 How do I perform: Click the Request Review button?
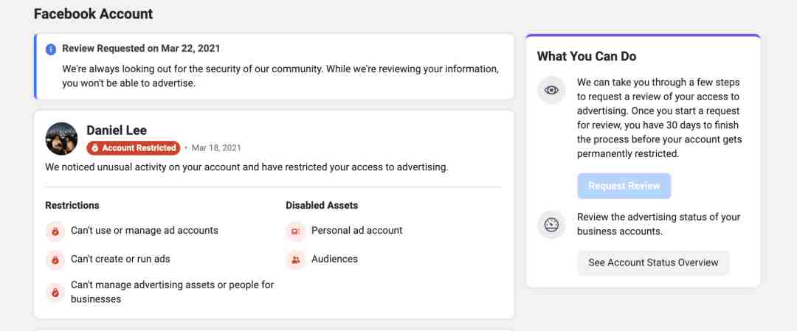pyautogui.click(x=624, y=186)
